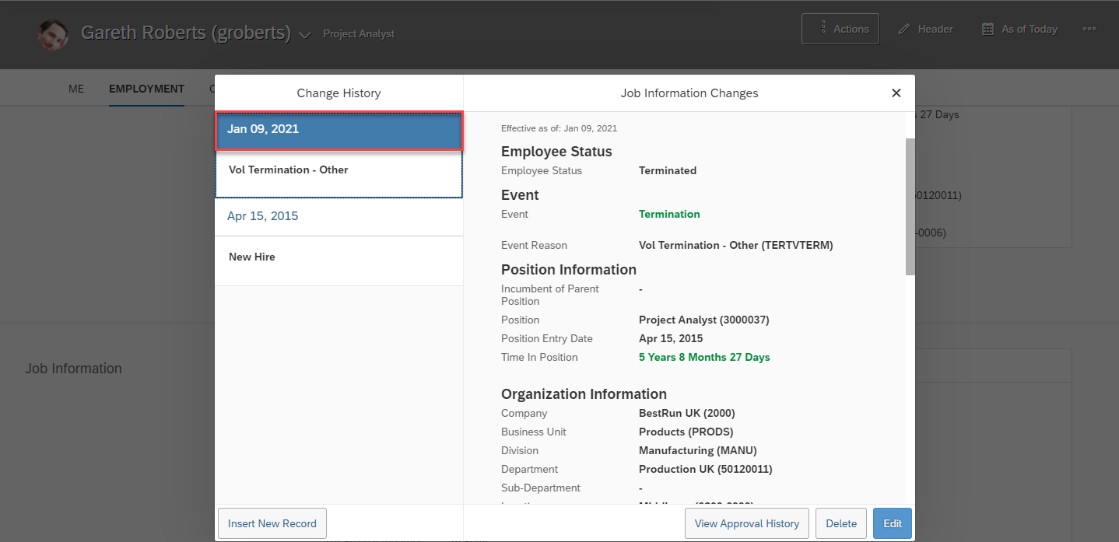Click Vol Termination - Other (TERTVTERM) value
1119x542 pixels.
coord(735,245)
